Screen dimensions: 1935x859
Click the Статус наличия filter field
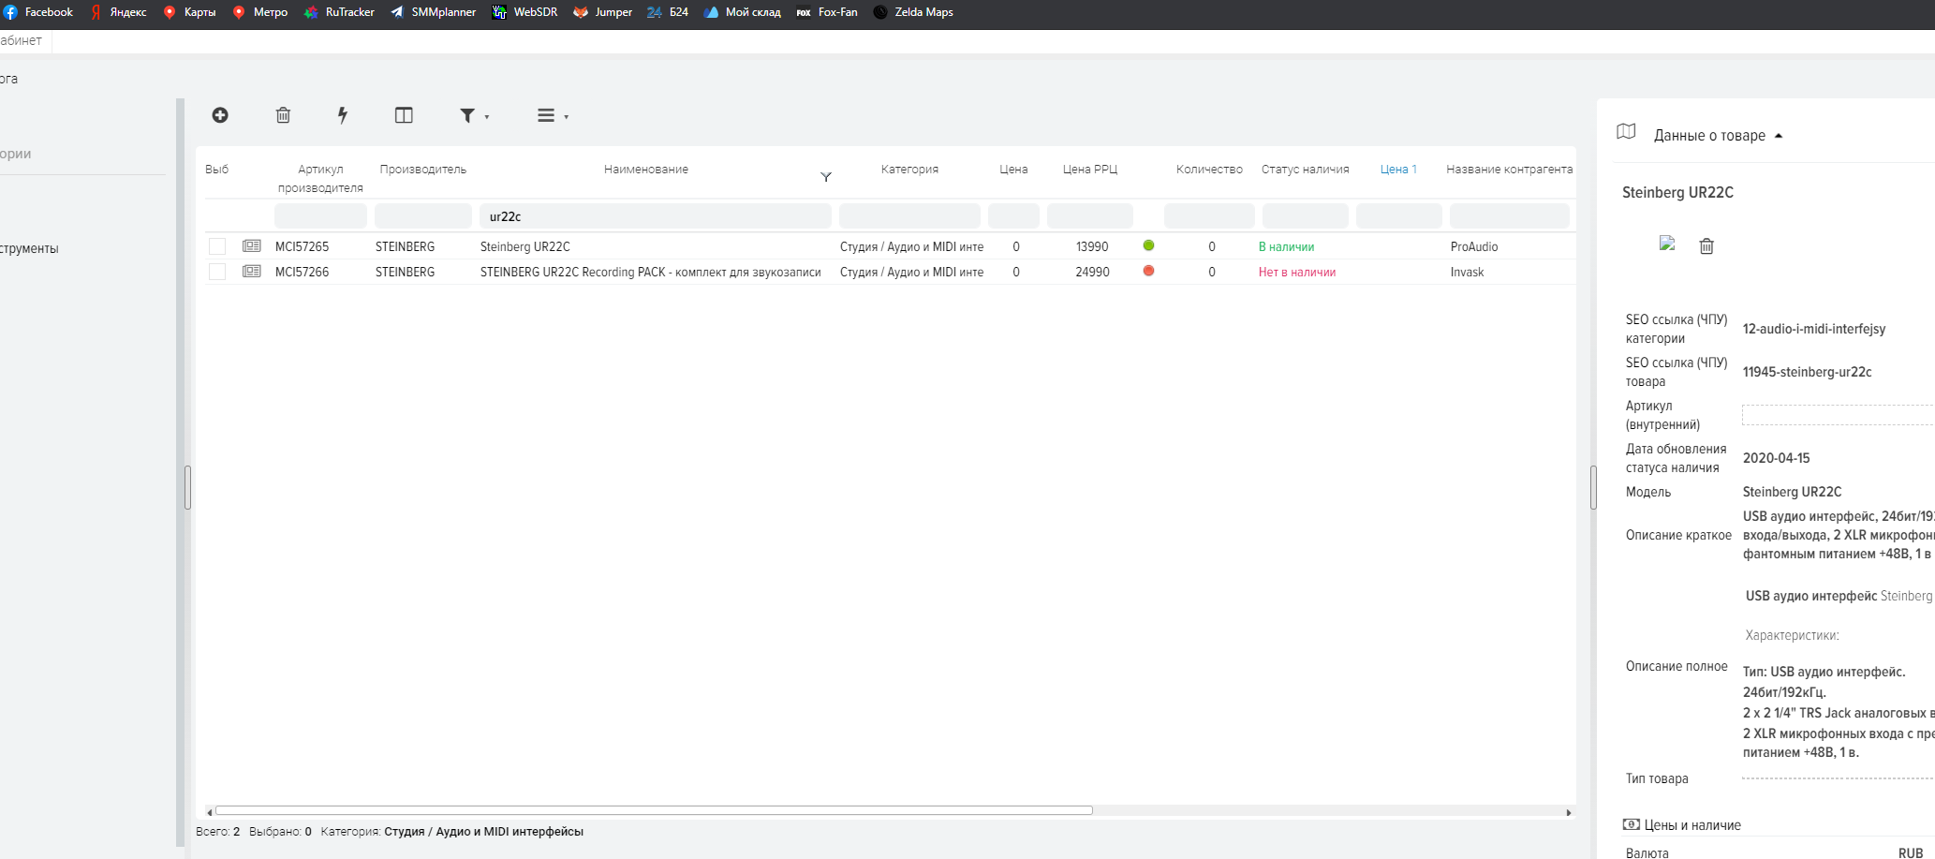point(1306,216)
